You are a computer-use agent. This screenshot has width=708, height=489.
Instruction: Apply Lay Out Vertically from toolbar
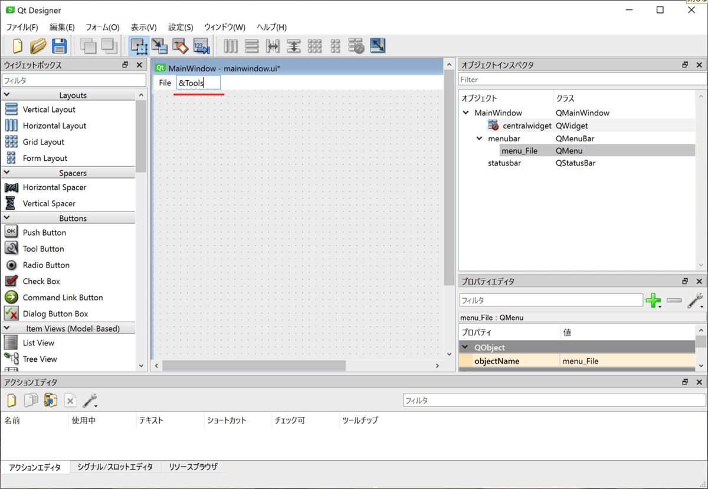(x=252, y=46)
